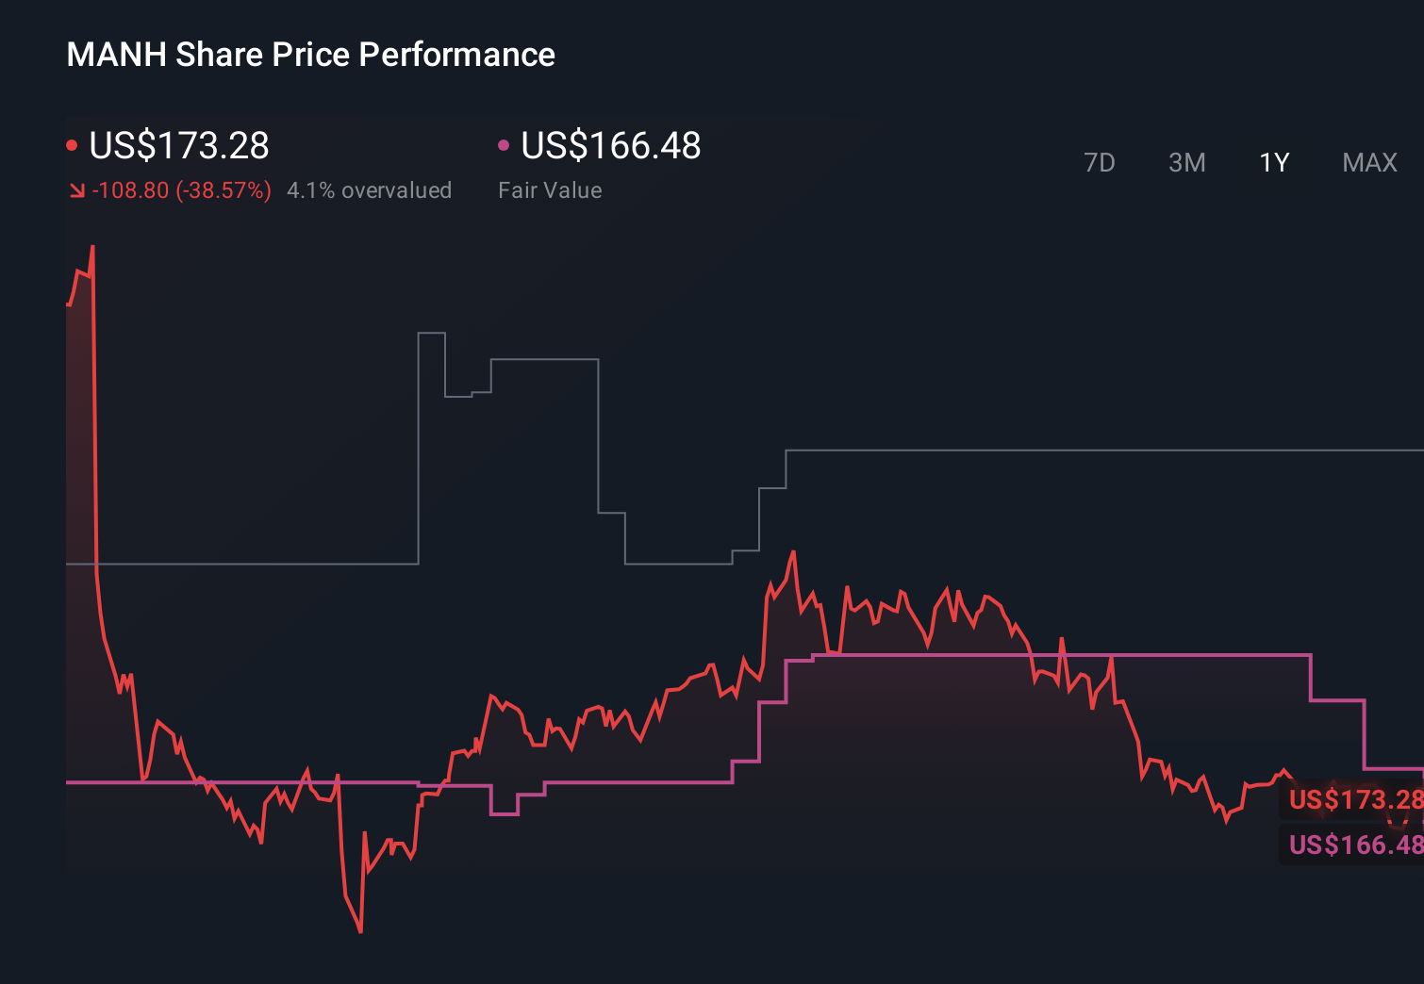The image size is (1424, 984).
Task: Switch to the 7D time range
Action: point(1101,162)
